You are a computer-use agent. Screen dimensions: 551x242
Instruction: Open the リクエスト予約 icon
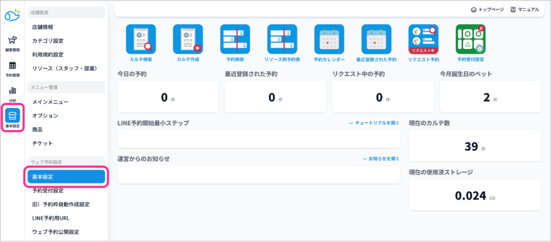(x=423, y=39)
